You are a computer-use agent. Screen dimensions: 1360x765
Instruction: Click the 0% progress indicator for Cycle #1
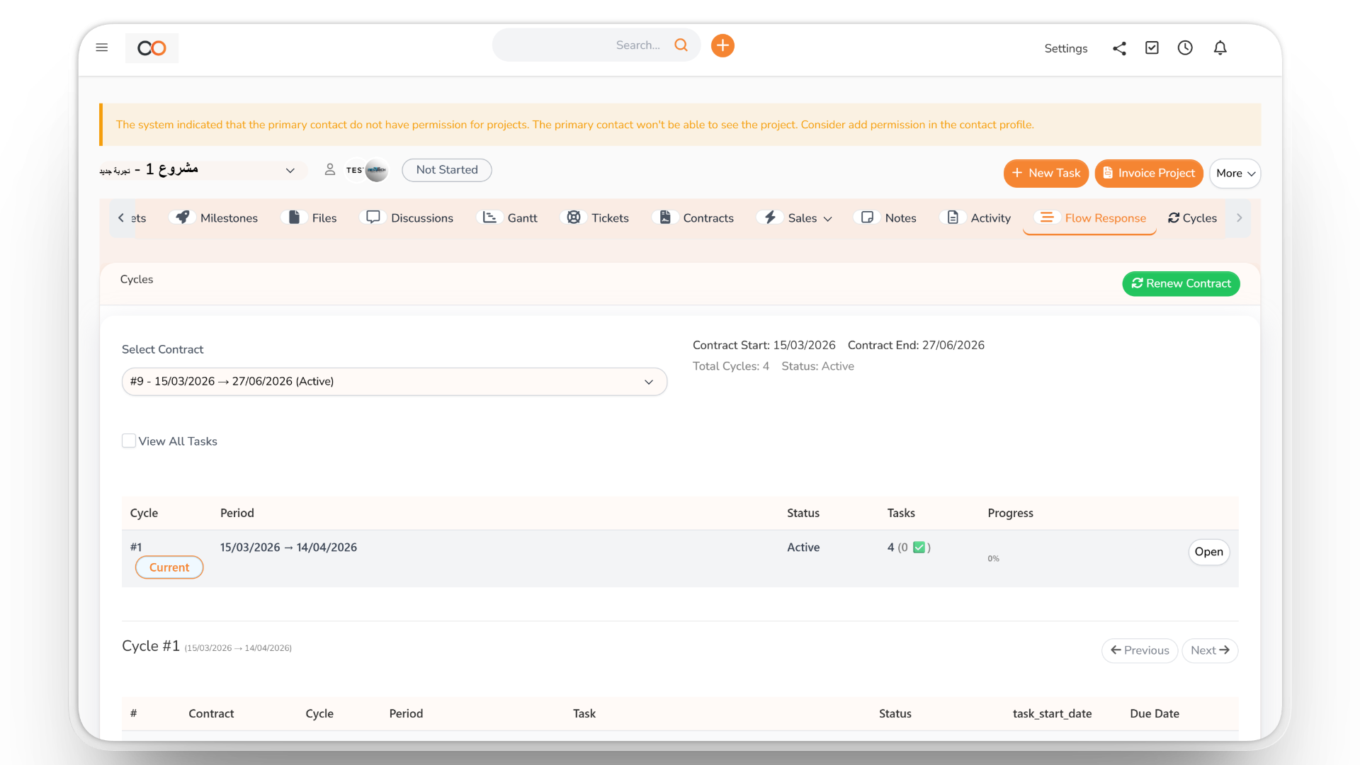click(993, 558)
